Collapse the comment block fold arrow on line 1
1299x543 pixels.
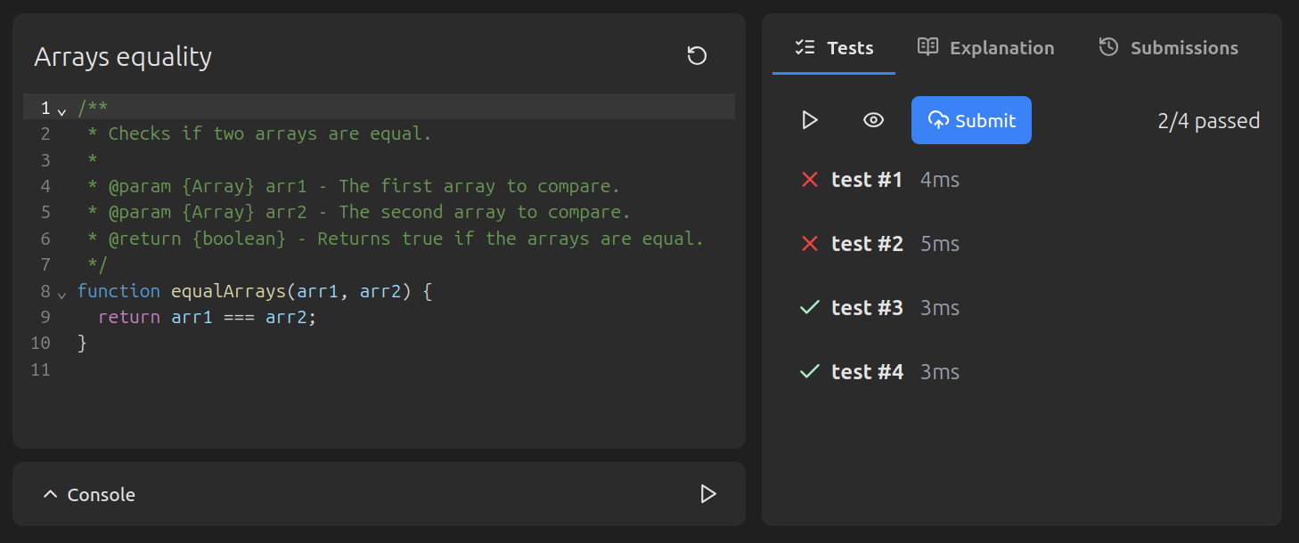coord(61,111)
